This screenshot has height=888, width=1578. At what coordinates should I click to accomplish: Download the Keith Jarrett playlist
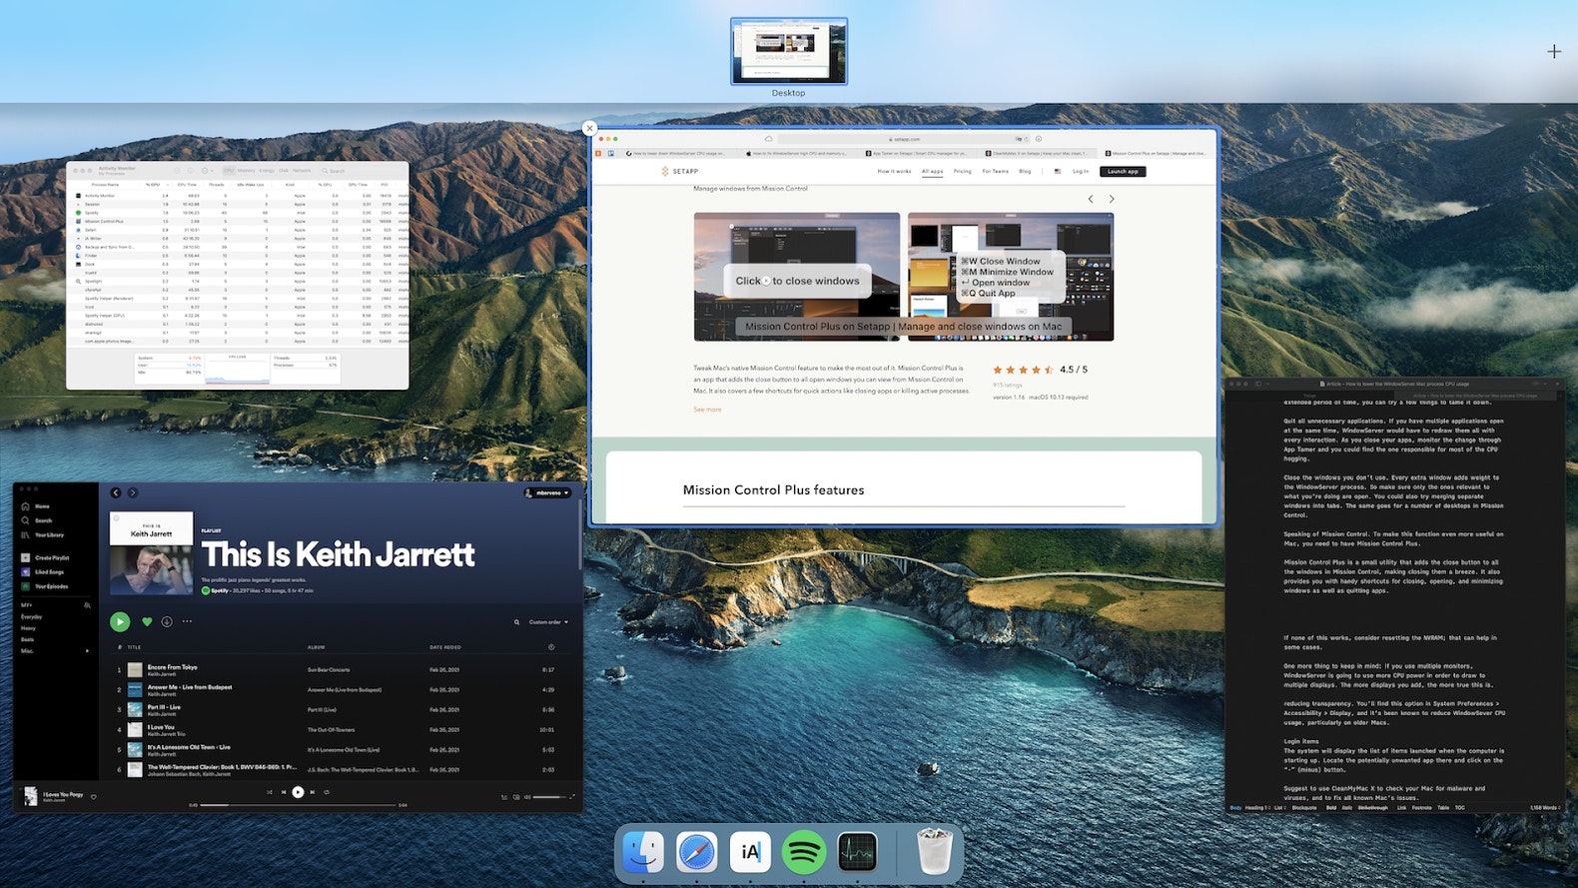(167, 621)
